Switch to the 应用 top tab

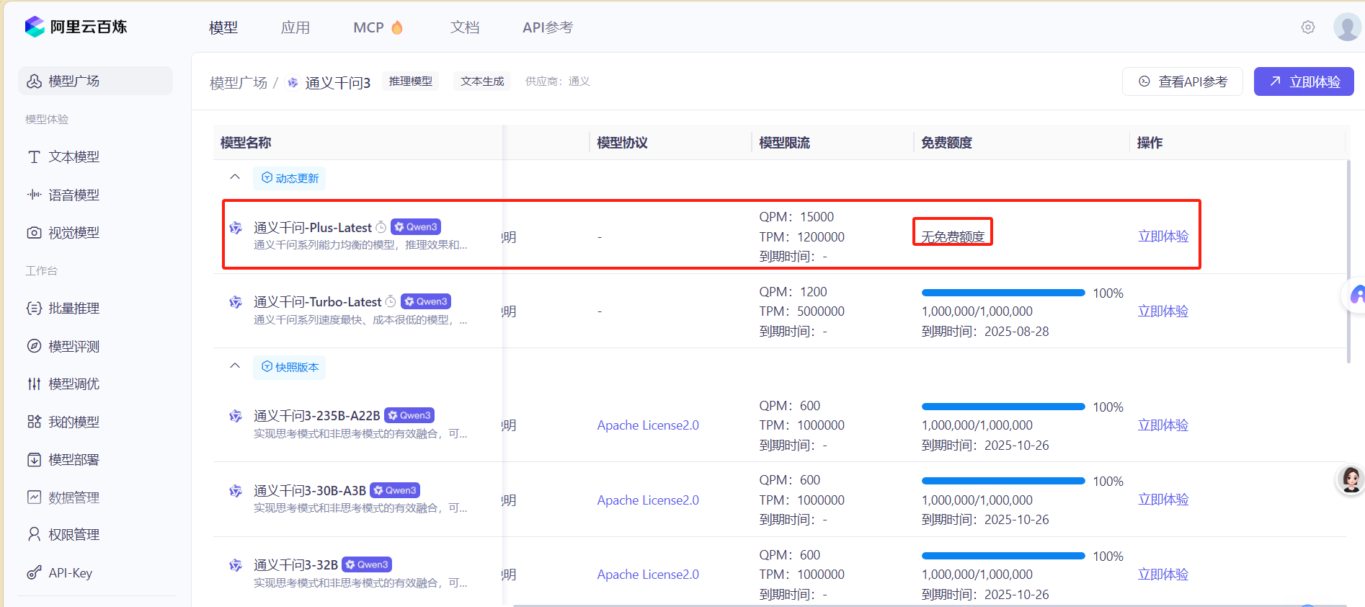[295, 27]
